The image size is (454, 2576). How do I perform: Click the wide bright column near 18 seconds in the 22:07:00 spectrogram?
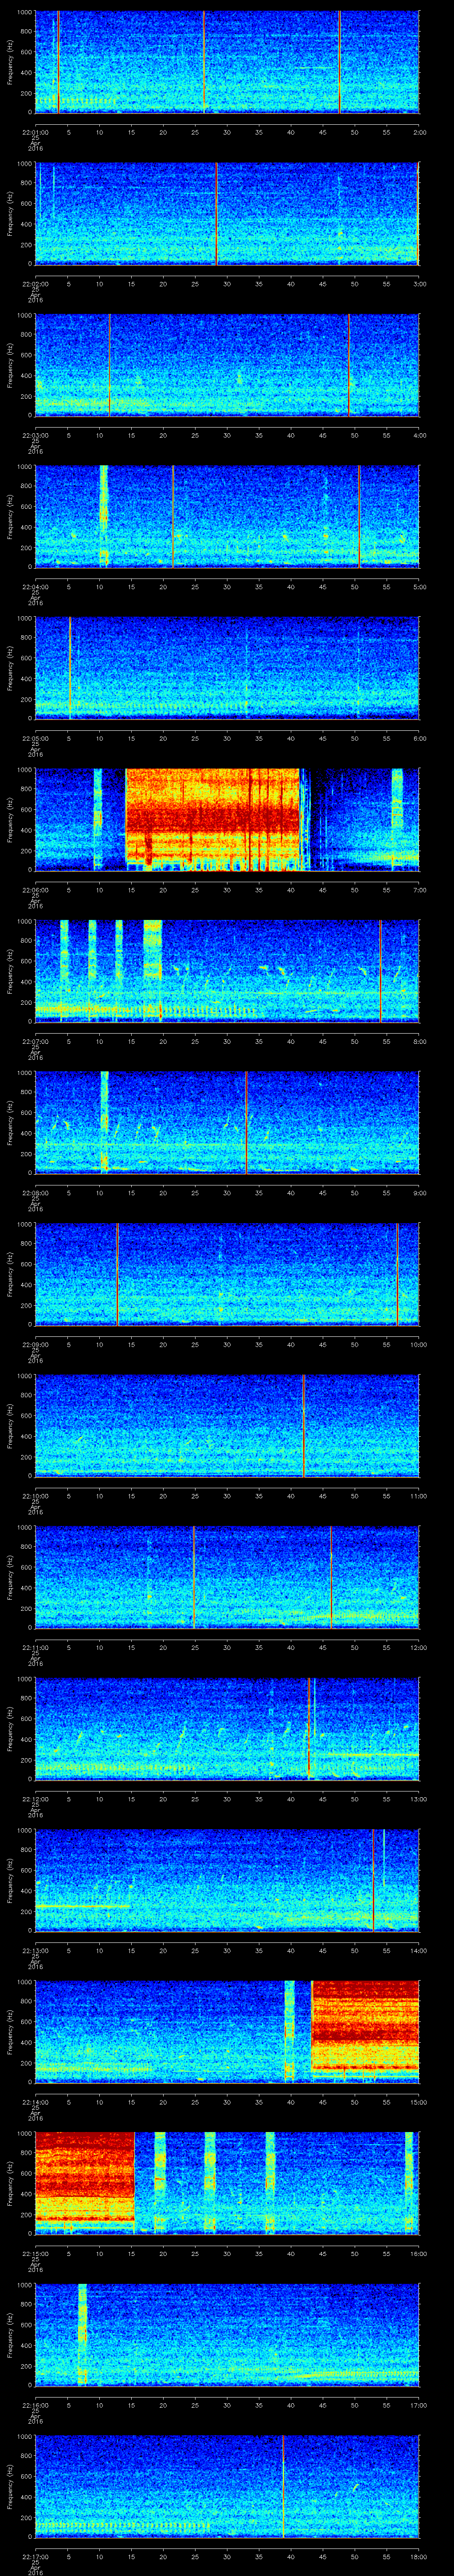coord(153,971)
